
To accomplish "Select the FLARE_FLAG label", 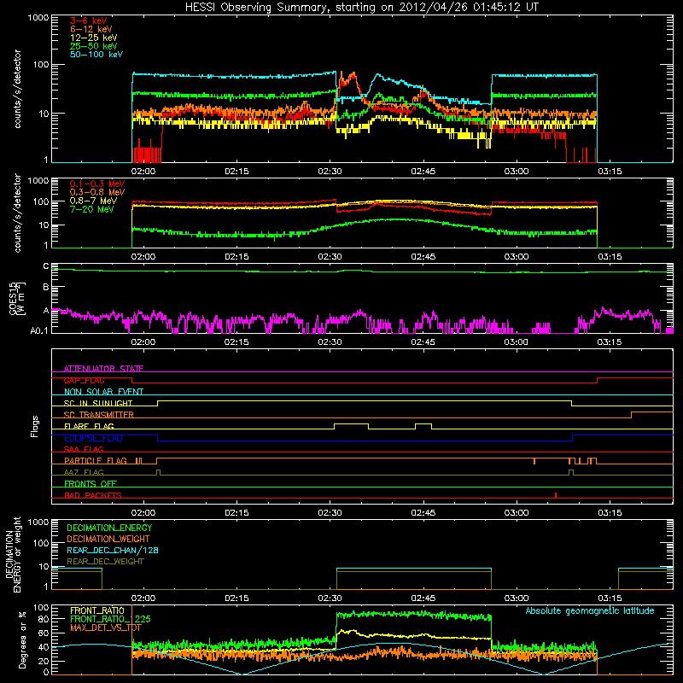I will [89, 426].
